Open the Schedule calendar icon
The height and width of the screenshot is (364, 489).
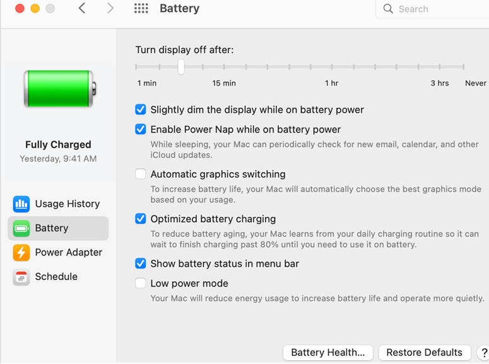tap(21, 277)
